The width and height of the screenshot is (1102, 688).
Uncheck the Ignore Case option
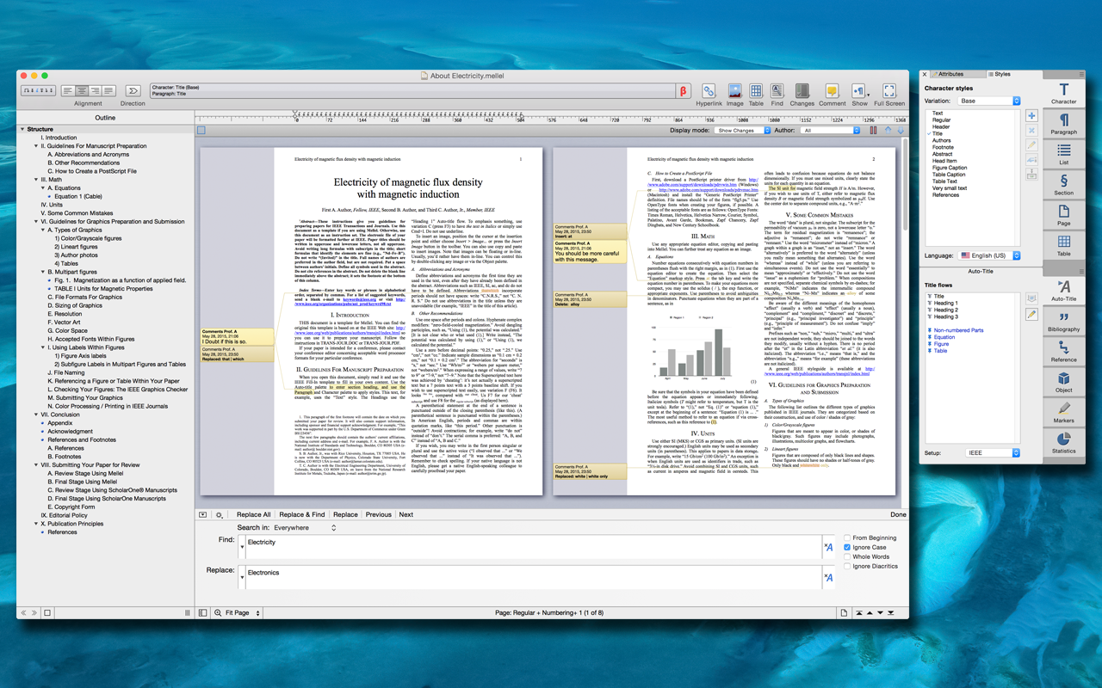(847, 547)
